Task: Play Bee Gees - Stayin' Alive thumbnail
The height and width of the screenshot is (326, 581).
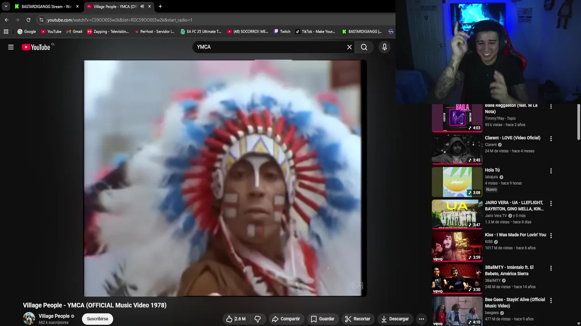Action: pos(457,312)
